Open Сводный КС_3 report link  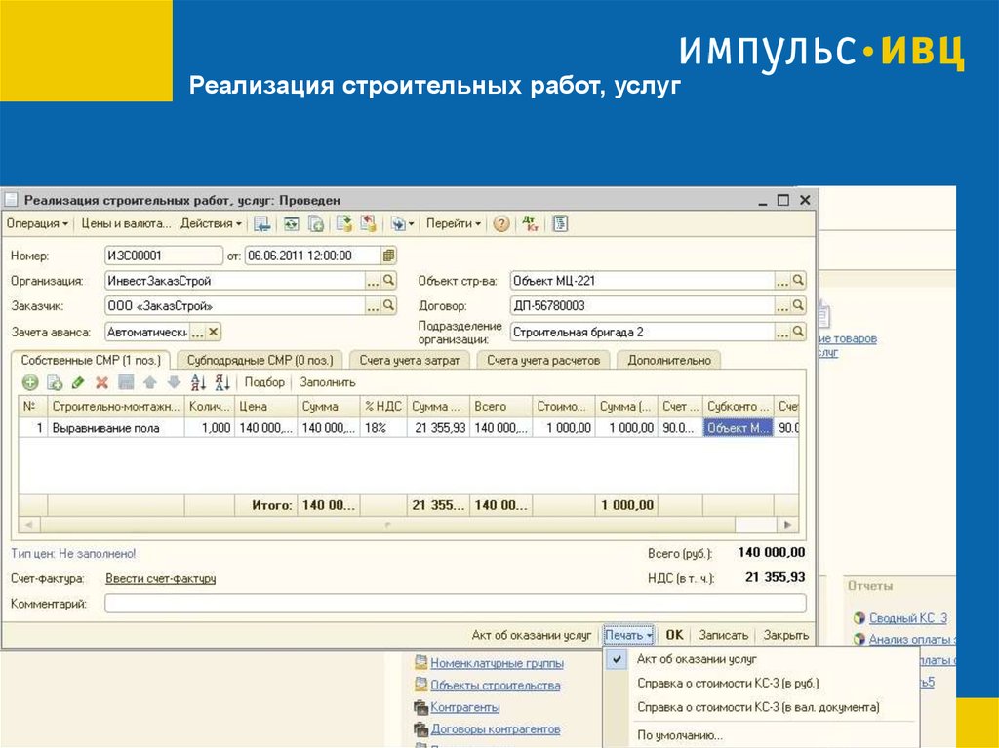(x=908, y=618)
